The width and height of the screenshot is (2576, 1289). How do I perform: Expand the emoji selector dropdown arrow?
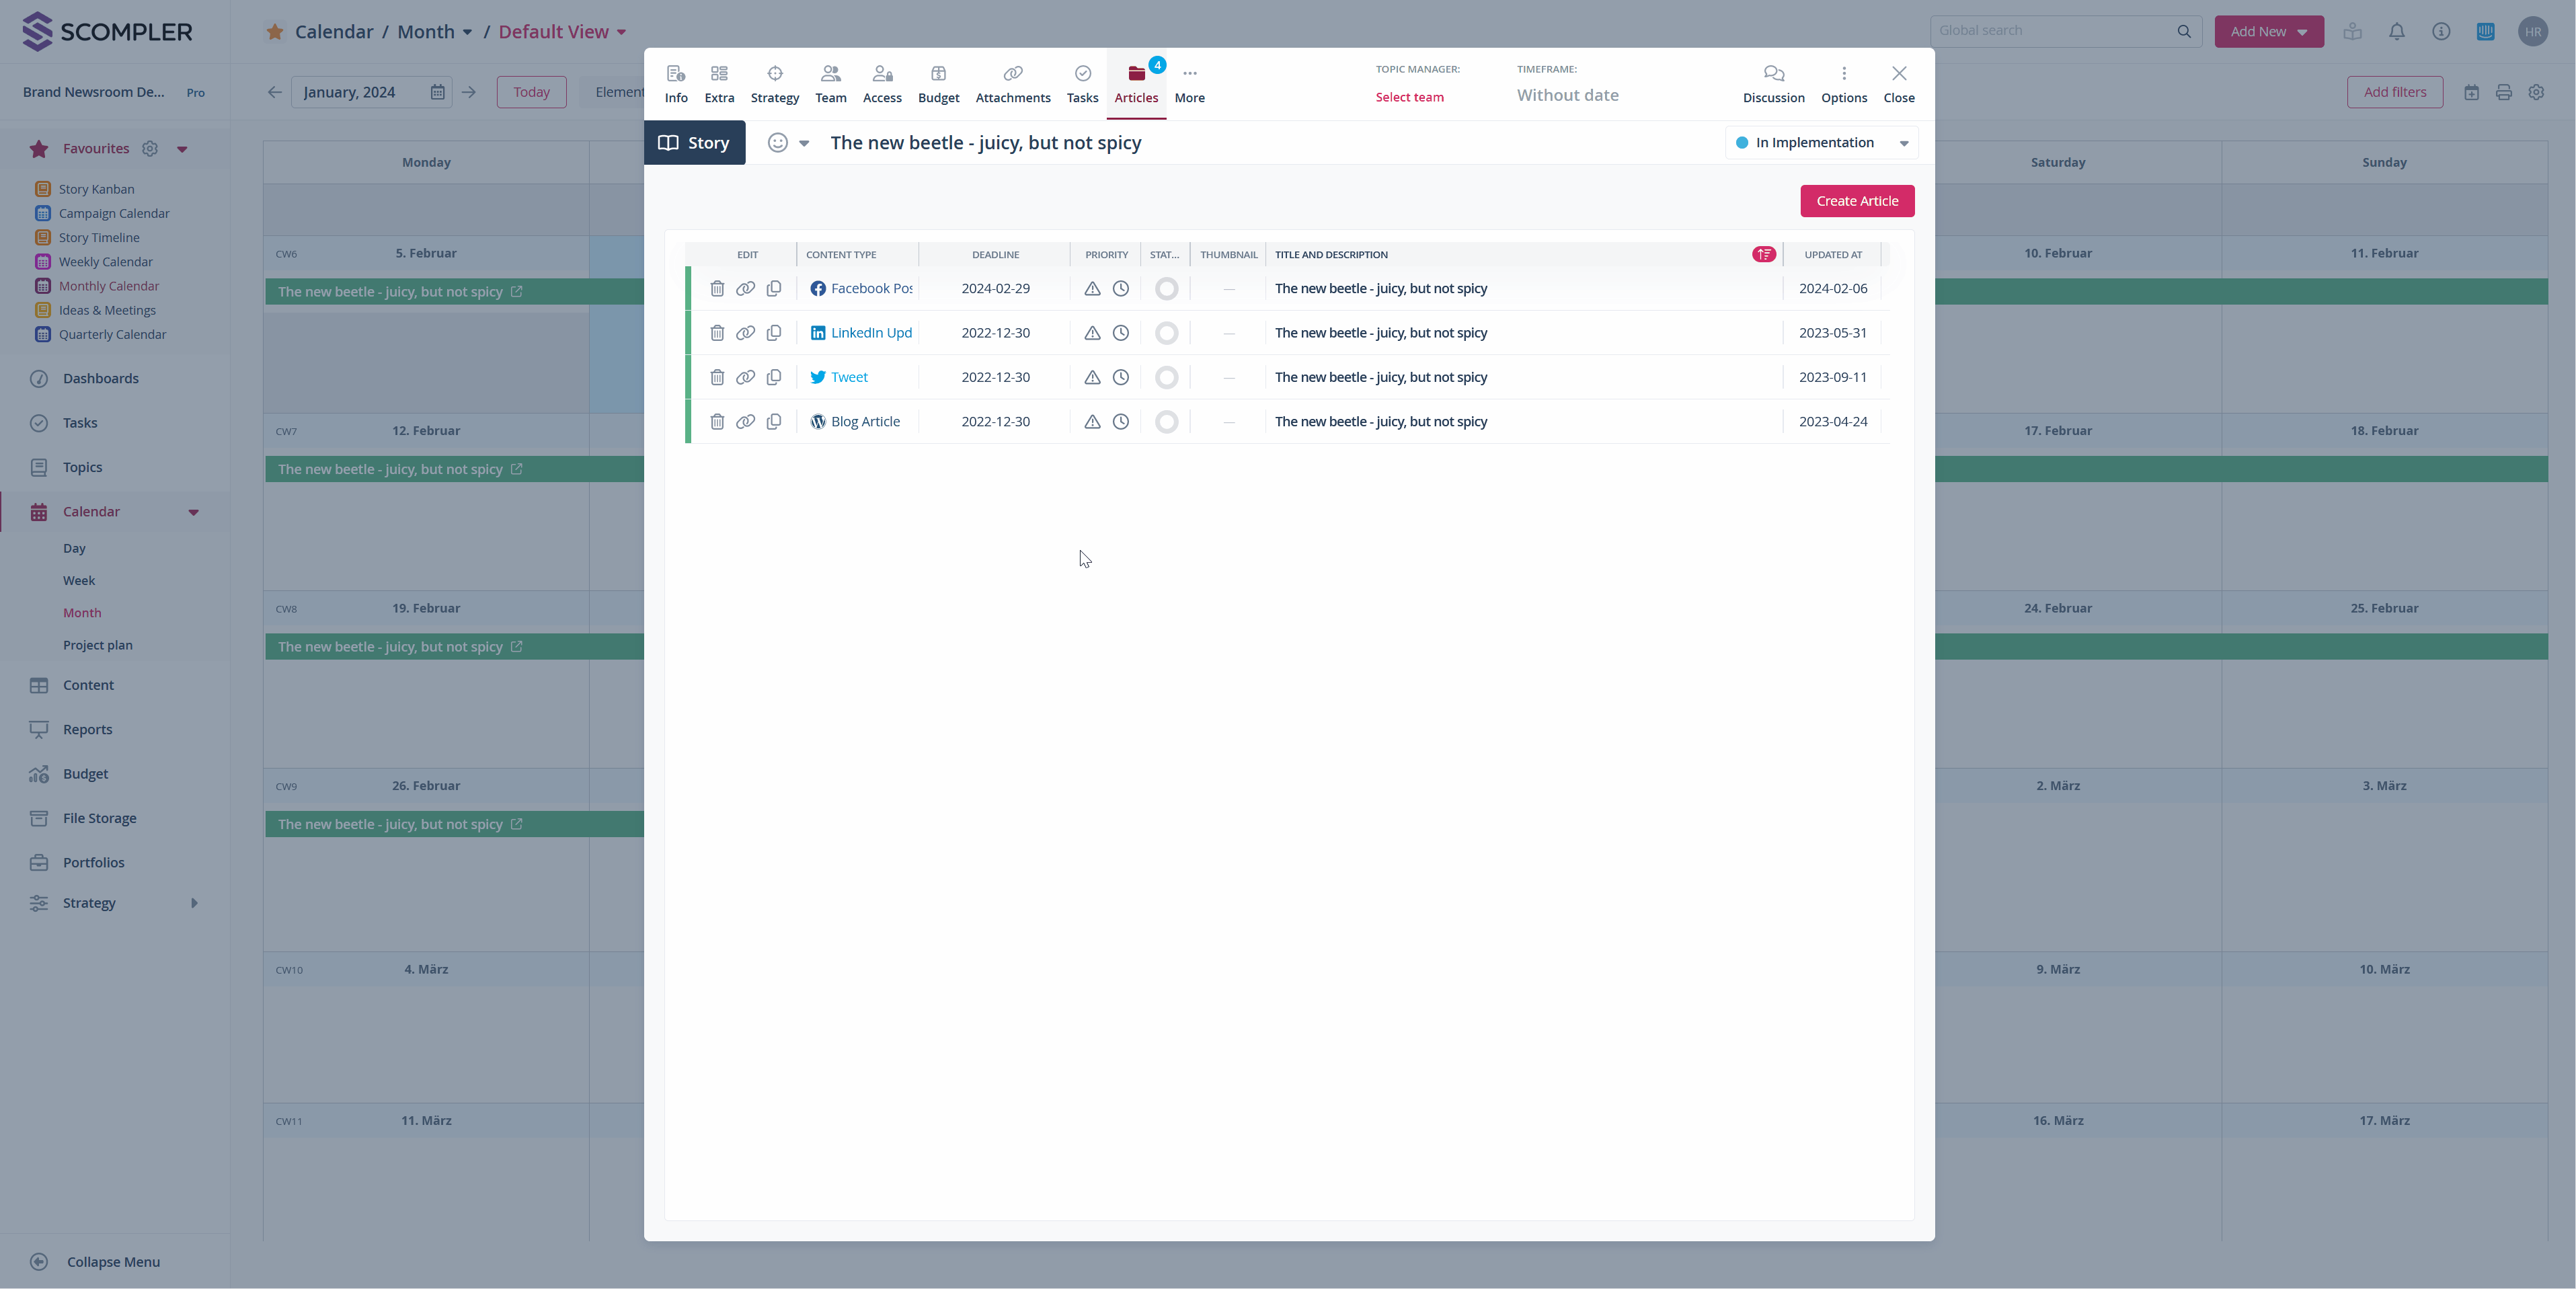804,143
